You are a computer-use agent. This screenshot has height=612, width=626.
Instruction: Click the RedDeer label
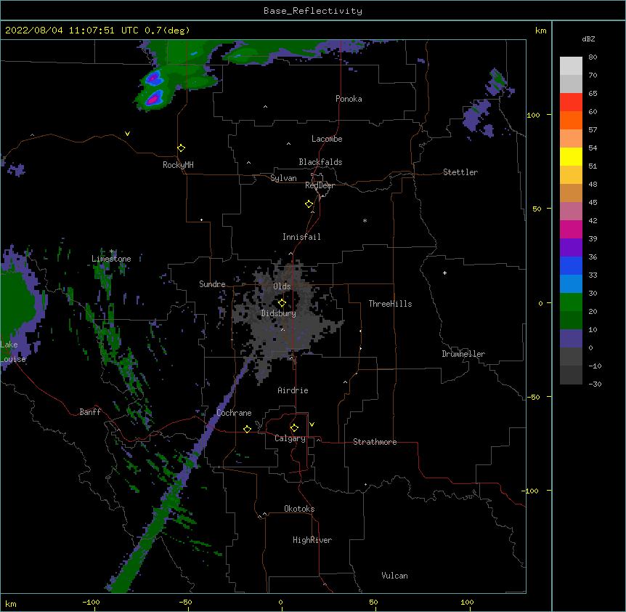[320, 185]
